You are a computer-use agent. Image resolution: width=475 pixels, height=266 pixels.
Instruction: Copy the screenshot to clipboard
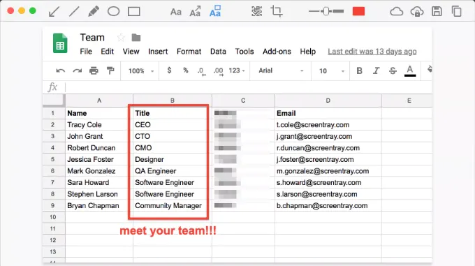[457, 11]
